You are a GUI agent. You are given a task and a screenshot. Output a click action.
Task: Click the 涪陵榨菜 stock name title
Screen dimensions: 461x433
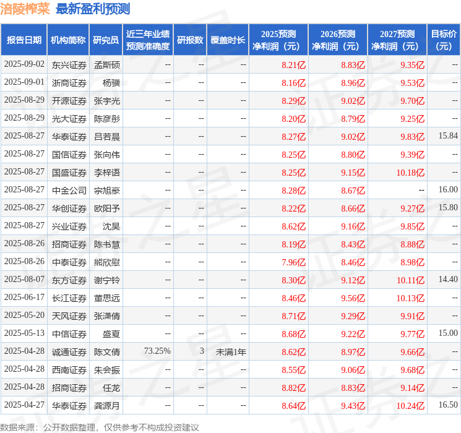tap(25, 9)
